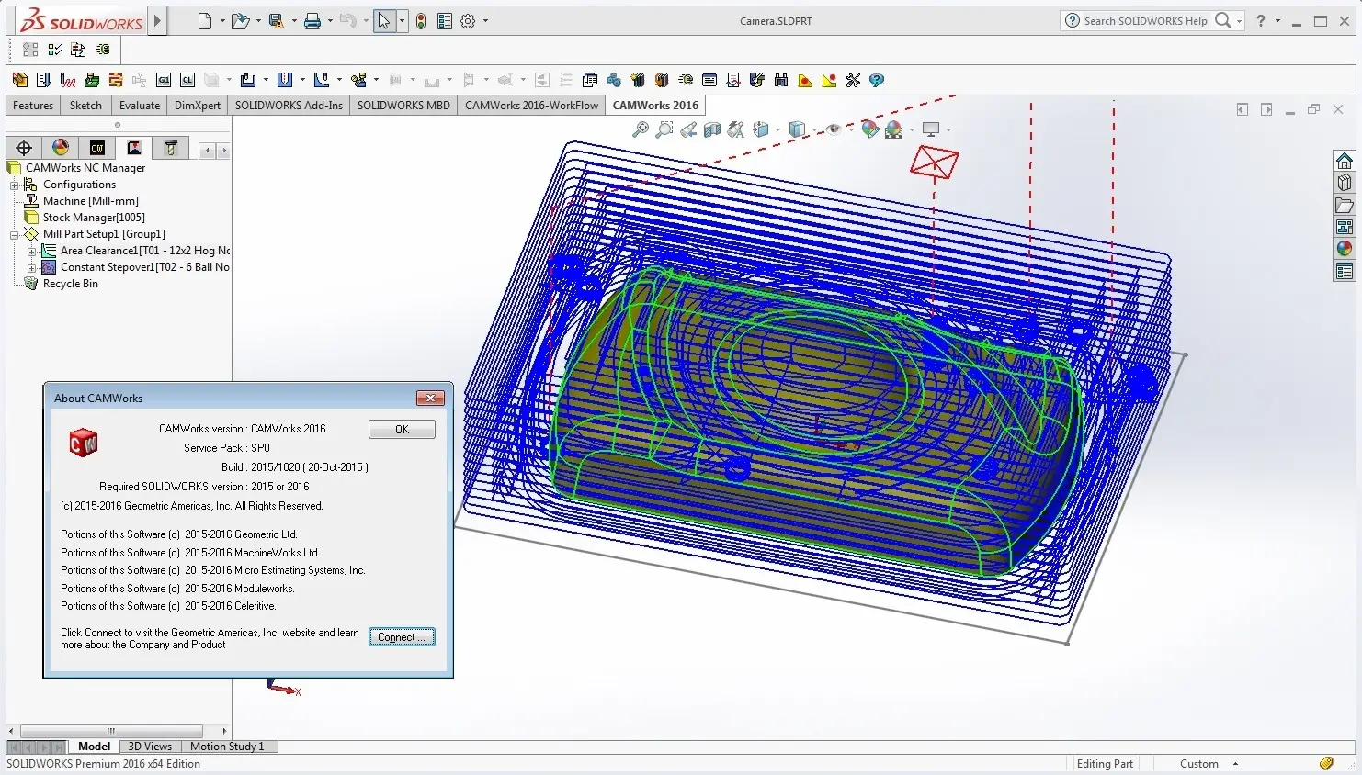Screen dimensions: 1362x775
Task: Open the File Properties list icon
Action: pos(445,21)
